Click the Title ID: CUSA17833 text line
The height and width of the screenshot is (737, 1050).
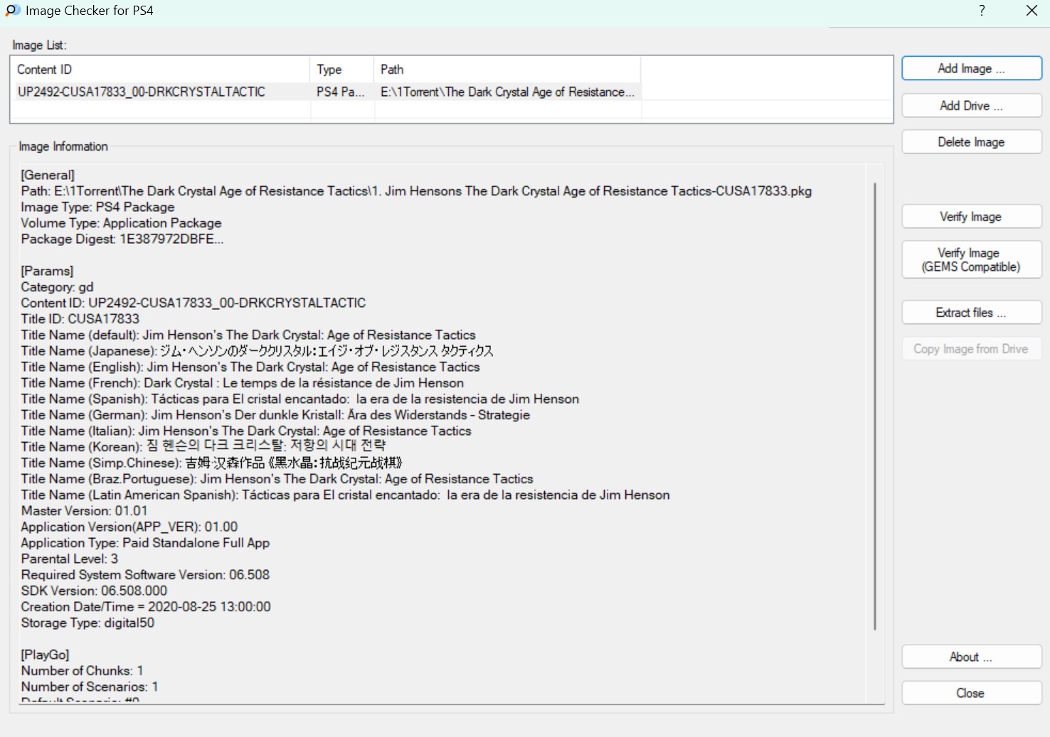(x=80, y=319)
